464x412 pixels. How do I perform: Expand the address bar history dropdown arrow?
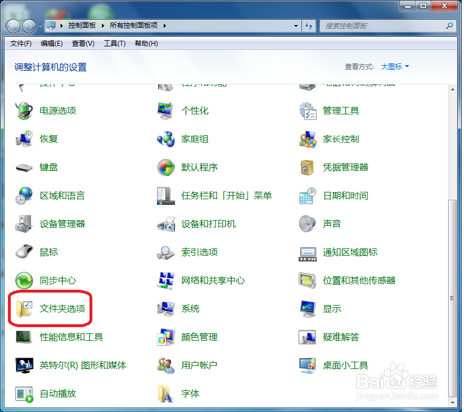tap(296, 25)
